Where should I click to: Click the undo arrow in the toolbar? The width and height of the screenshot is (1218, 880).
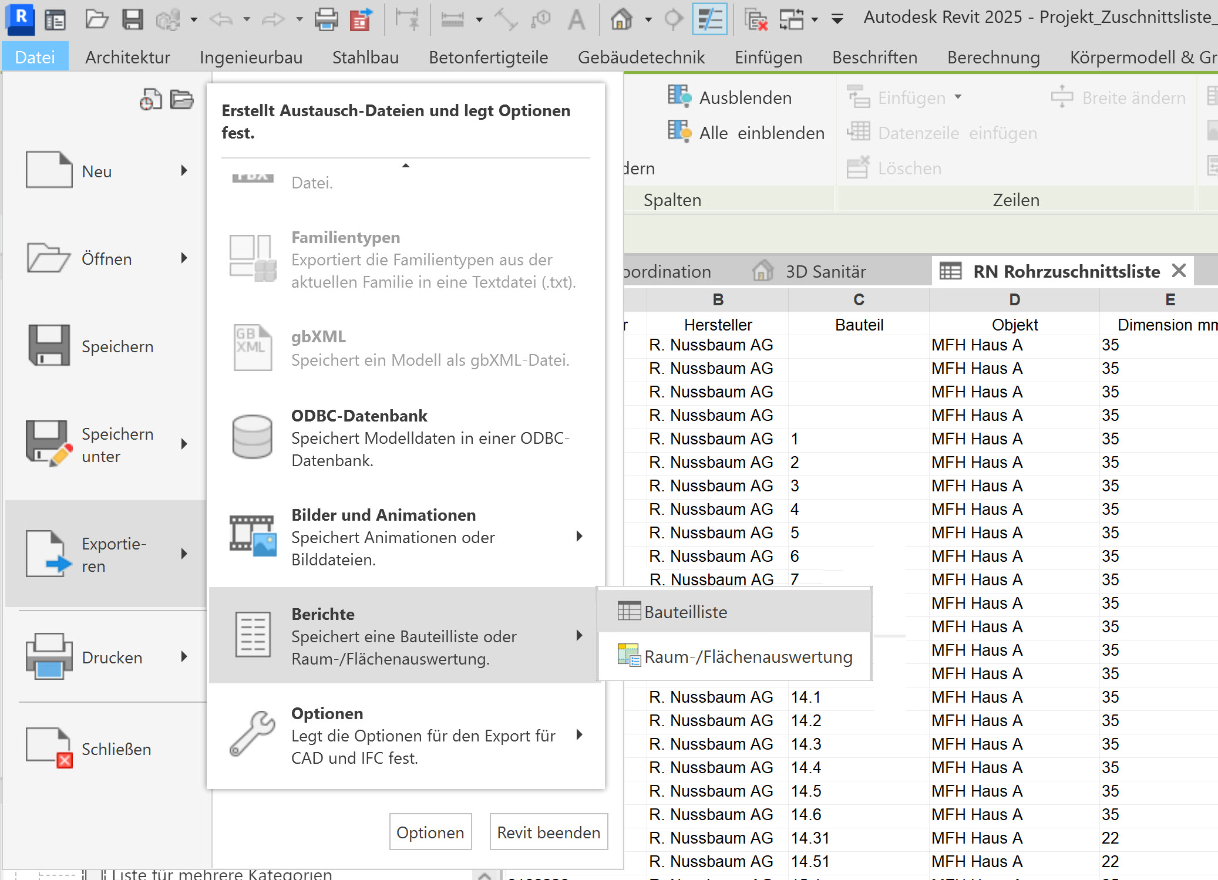coord(221,19)
